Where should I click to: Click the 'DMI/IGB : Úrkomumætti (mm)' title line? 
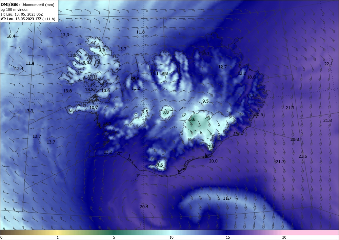pyautogui.click(x=27, y=5)
